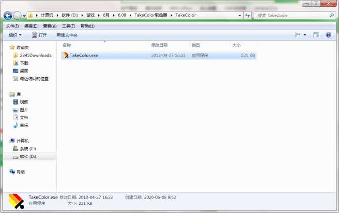Open 桌面 in the sidebar
Image resolution: width=339 pixels, height=213 pixels.
(24, 71)
